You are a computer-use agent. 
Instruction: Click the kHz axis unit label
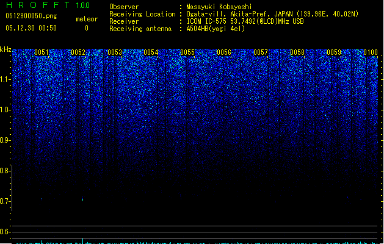pos(5,49)
